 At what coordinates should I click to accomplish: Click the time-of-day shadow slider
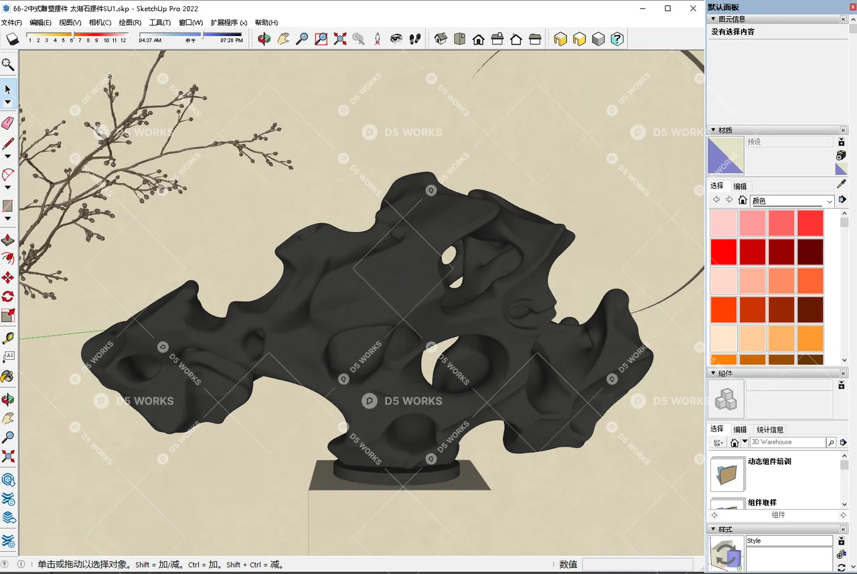point(191,34)
